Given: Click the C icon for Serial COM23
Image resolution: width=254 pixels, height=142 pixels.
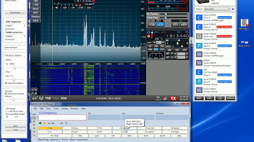Looking at the screenshot, I should (x=199, y=27).
